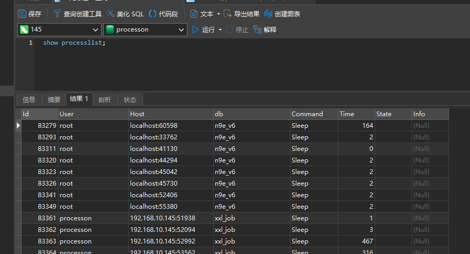Click the Explain (解释) button
Image resolution: width=470 pixels, height=254 pixels.
[x=265, y=29]
